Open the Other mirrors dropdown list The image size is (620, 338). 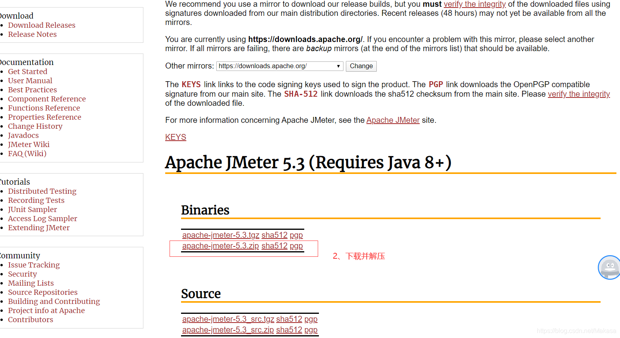(x=280, y=66)
